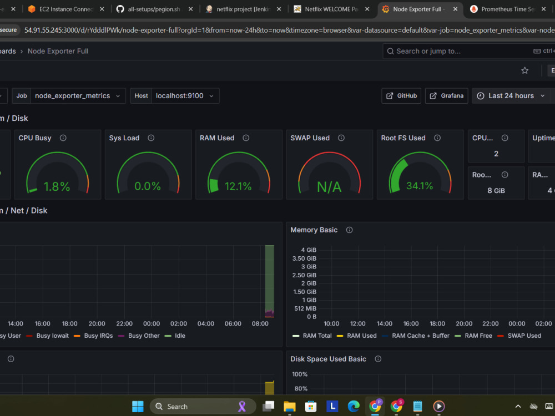The width and height of the screenshot is (555, 416).
Task: Click the SWAP Used N/A gauge
Action: [329, 173]
